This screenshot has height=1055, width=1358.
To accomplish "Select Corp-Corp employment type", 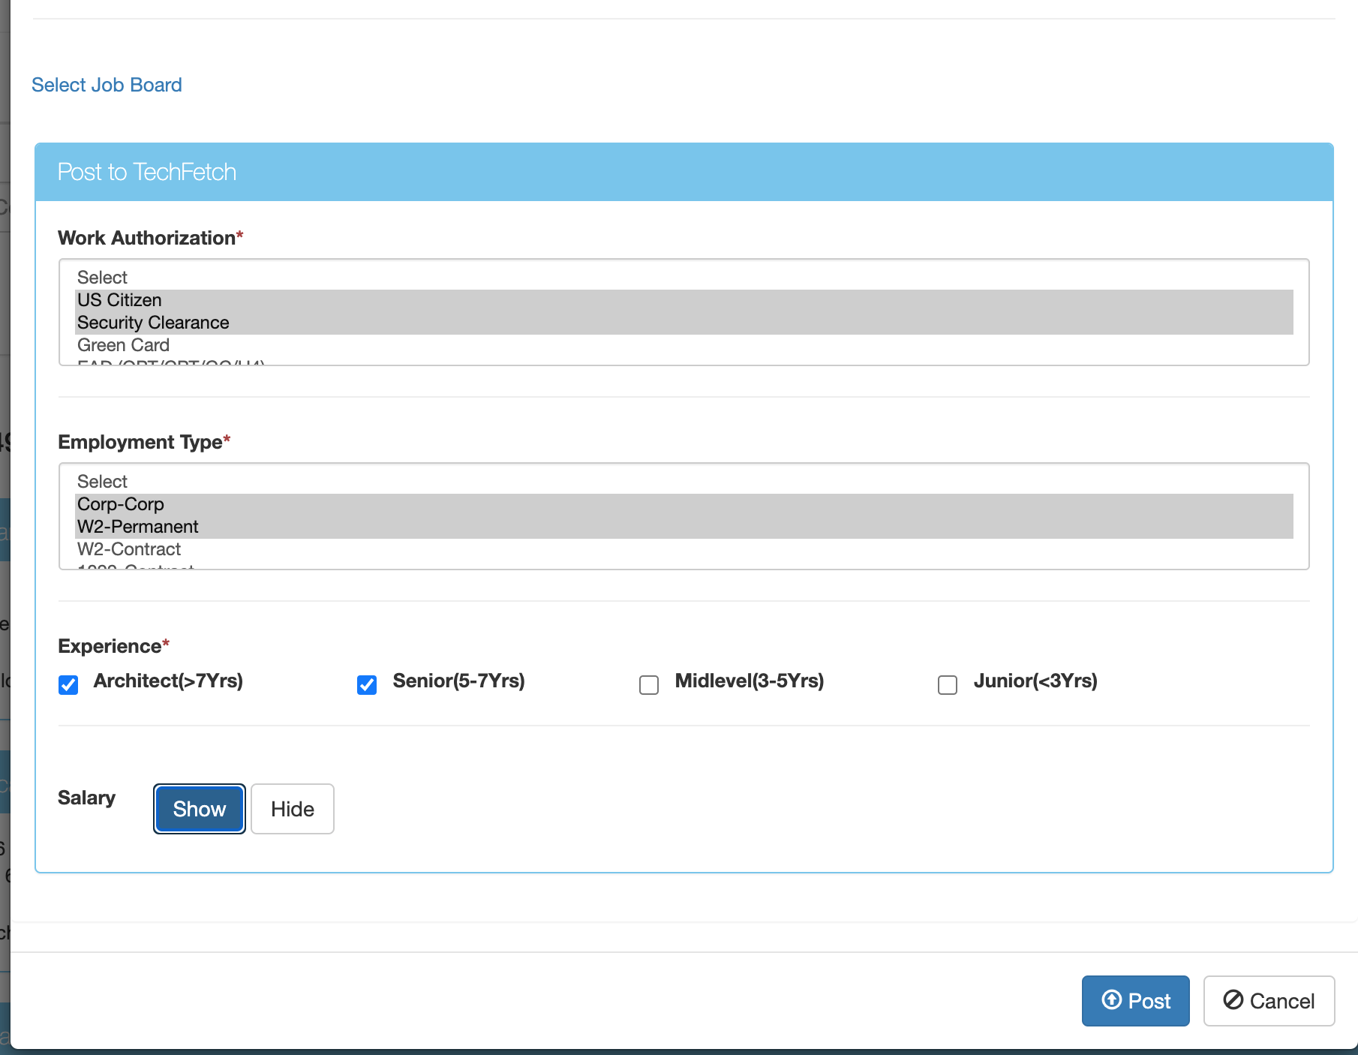I will point(684,504).
